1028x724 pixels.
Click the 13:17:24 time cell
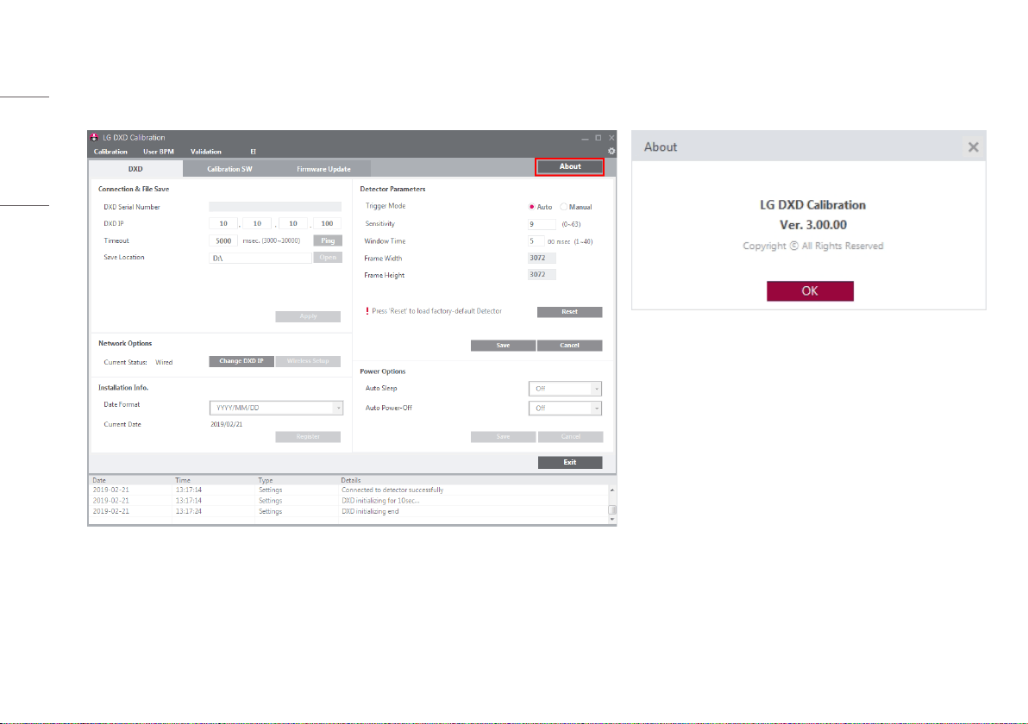click(x=189, y=512)
